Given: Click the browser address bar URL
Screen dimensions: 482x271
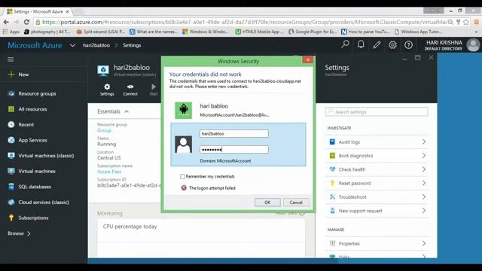Looking at the screenshot, I should [x=244, y=22].
